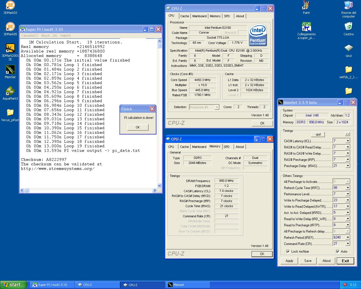This screenshot has height=289, width=361.
Task: Click the Save button in MemSet
Action: [x=308, y=261]
